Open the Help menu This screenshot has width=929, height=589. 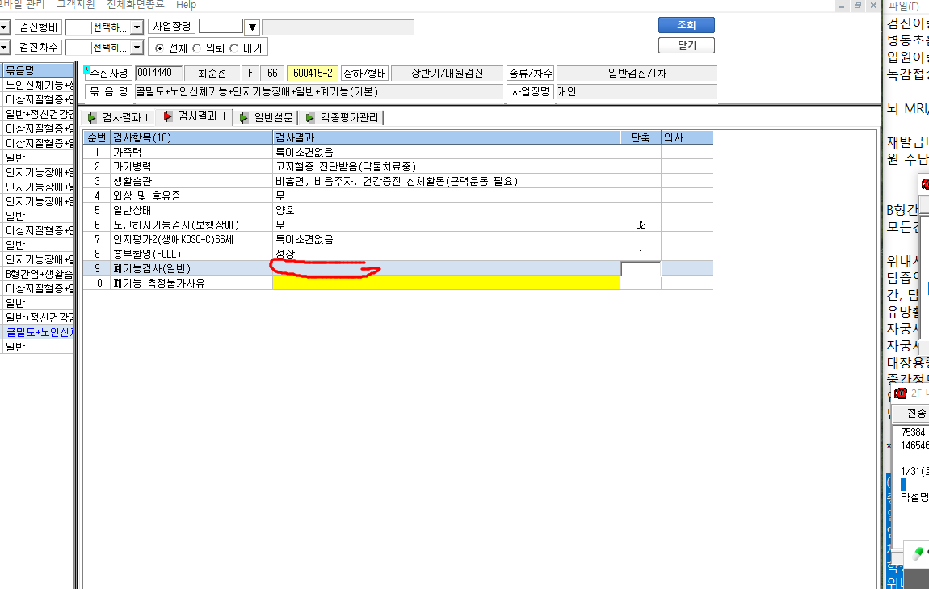tap(186, 5)
